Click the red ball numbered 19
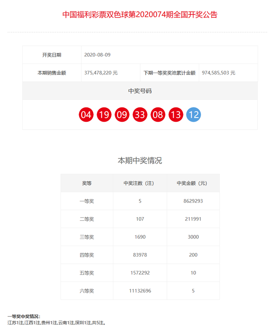The width and height of the screenshot is (268, 331). click(104, 115)
